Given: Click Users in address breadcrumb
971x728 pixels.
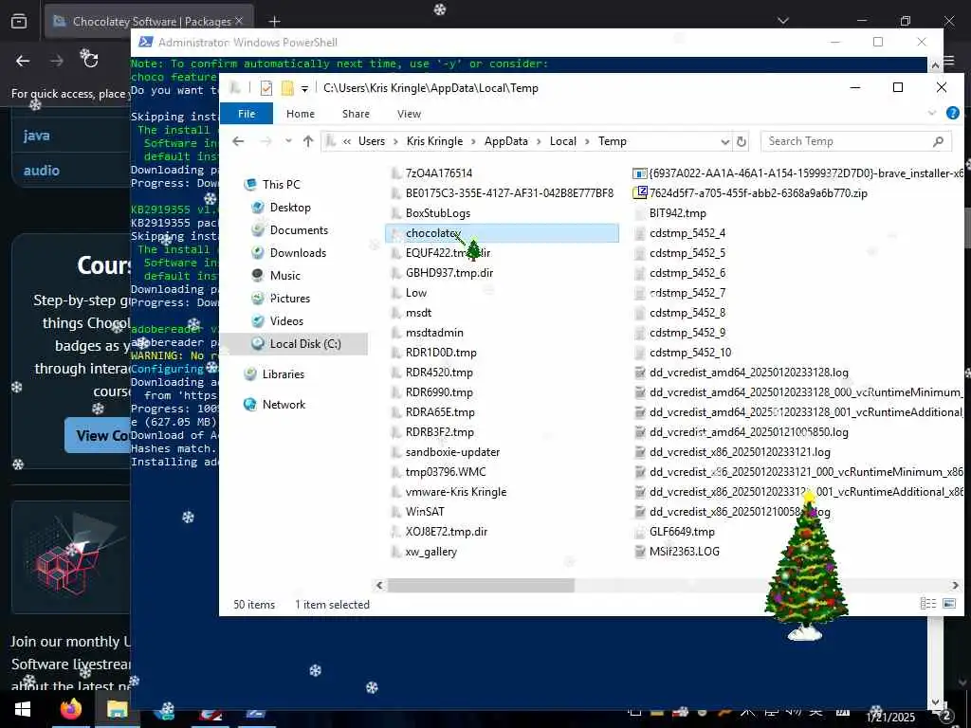Looking at the screenshot, I should [x=372, y=141].
